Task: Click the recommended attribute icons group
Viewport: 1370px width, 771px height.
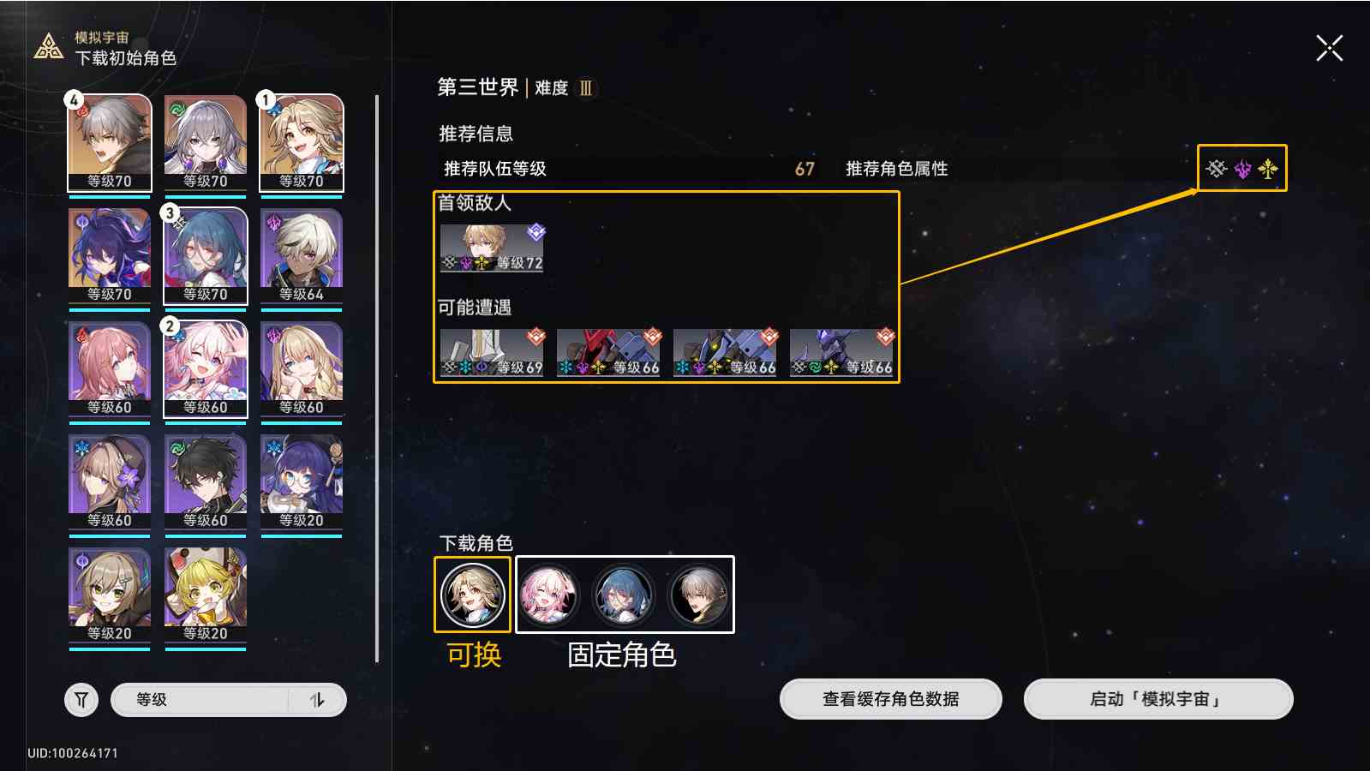Action: click(1242, 169)
